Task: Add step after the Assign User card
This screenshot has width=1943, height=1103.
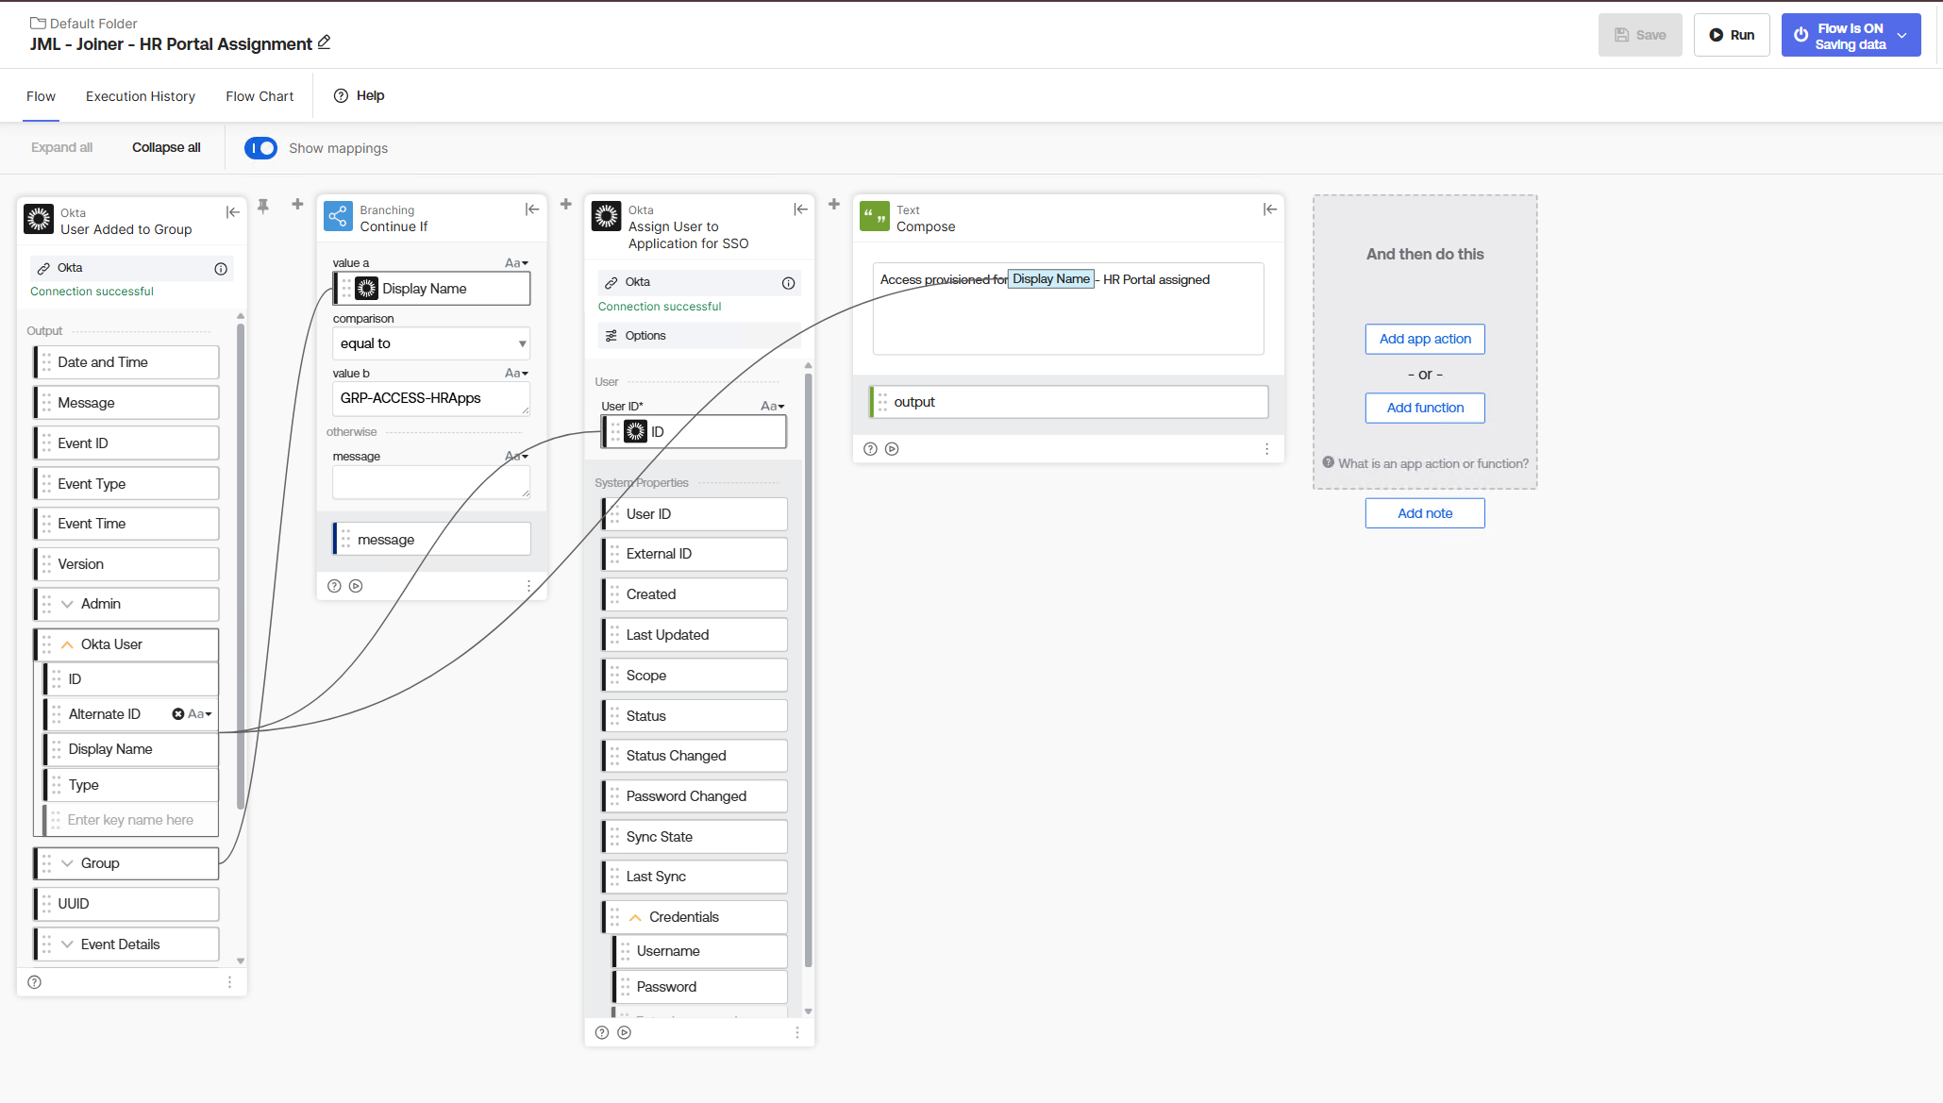Action: 834,204
